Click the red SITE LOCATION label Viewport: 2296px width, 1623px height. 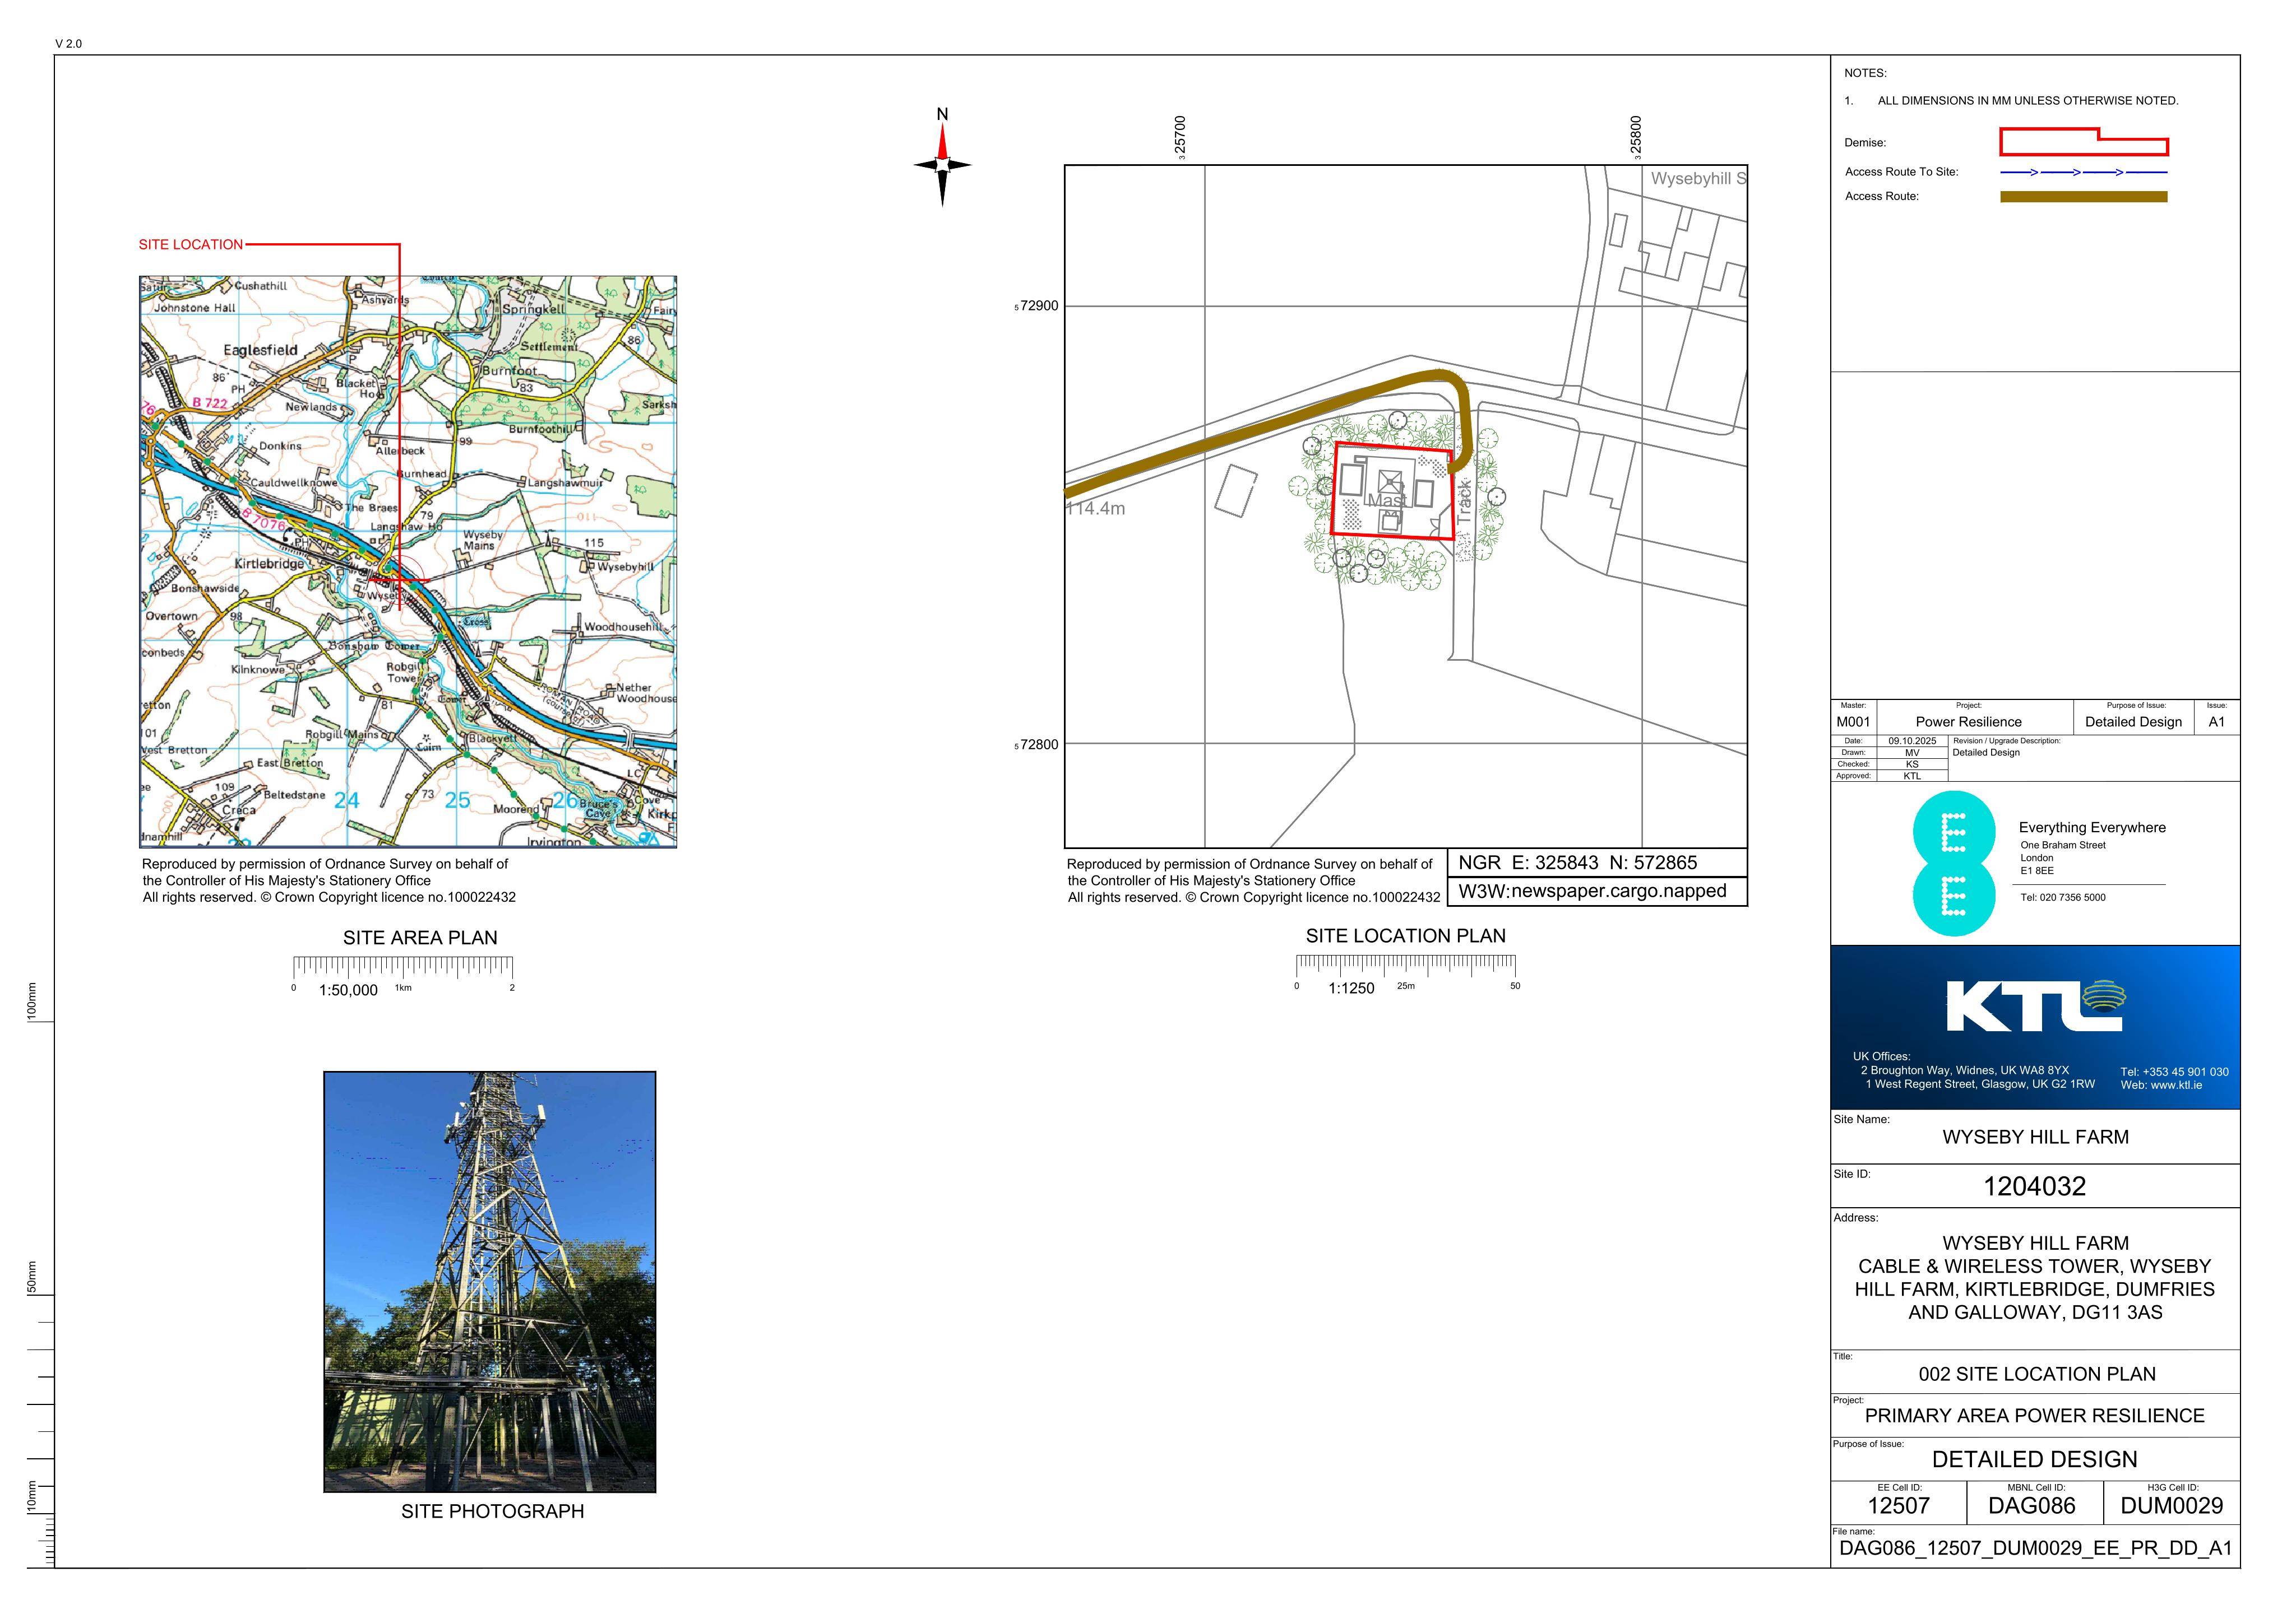click(190, 245)
